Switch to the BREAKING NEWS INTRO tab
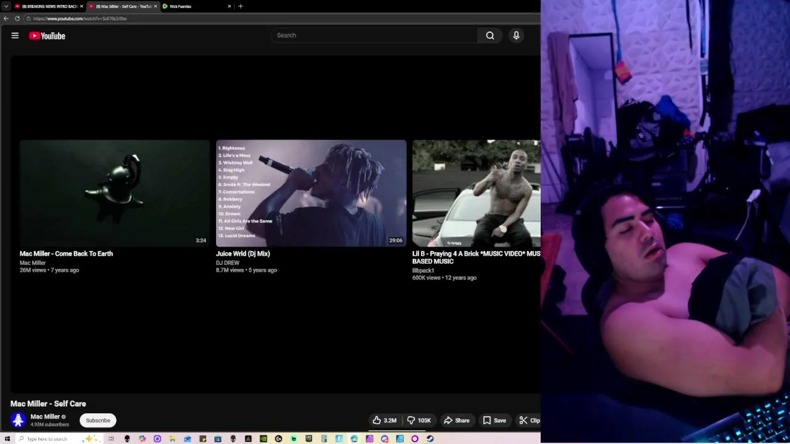The height and width of the screenshot is (444, 790). click(48, 6)
